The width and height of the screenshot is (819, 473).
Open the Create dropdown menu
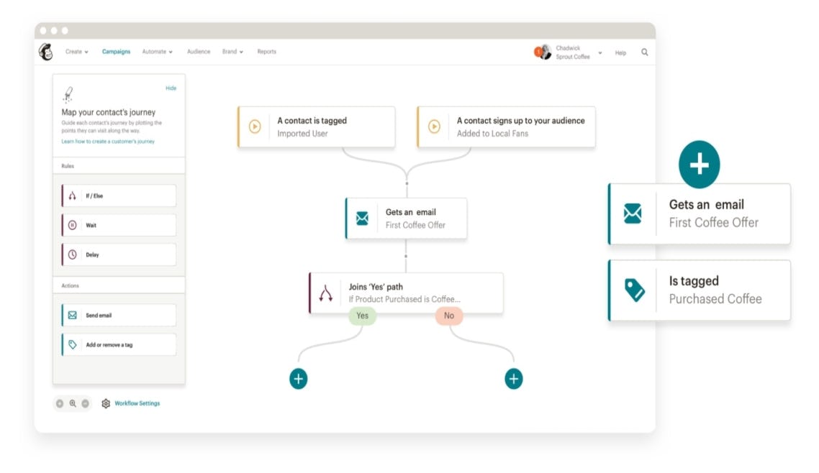(77, 52)
